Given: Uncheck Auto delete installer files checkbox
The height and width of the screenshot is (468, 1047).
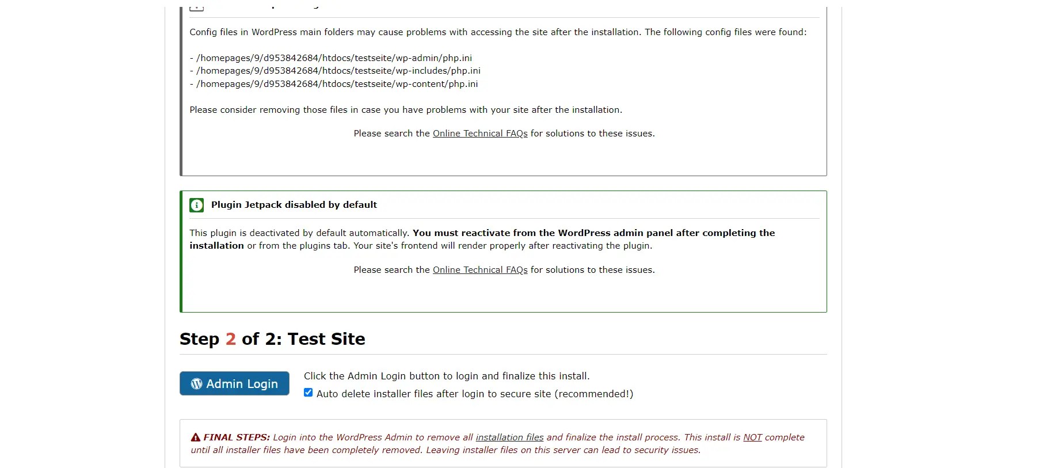Looking at the screenshot, I should (x=309, y=393).
